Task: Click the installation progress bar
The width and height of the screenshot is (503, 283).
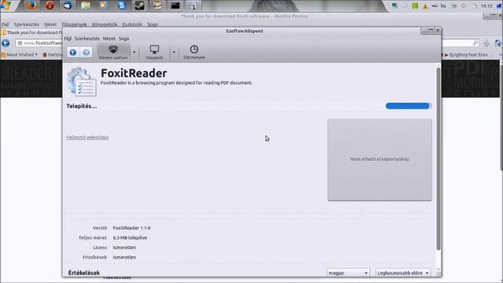Action: click(409, 106)
